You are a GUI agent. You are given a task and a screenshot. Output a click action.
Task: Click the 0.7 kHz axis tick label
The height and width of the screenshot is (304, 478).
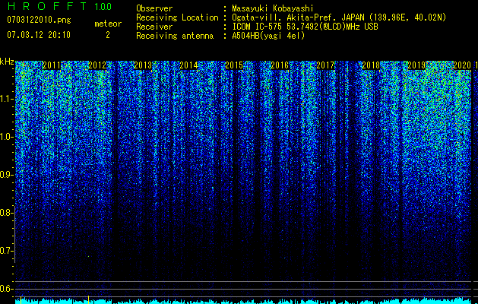(x=7, y=251)
